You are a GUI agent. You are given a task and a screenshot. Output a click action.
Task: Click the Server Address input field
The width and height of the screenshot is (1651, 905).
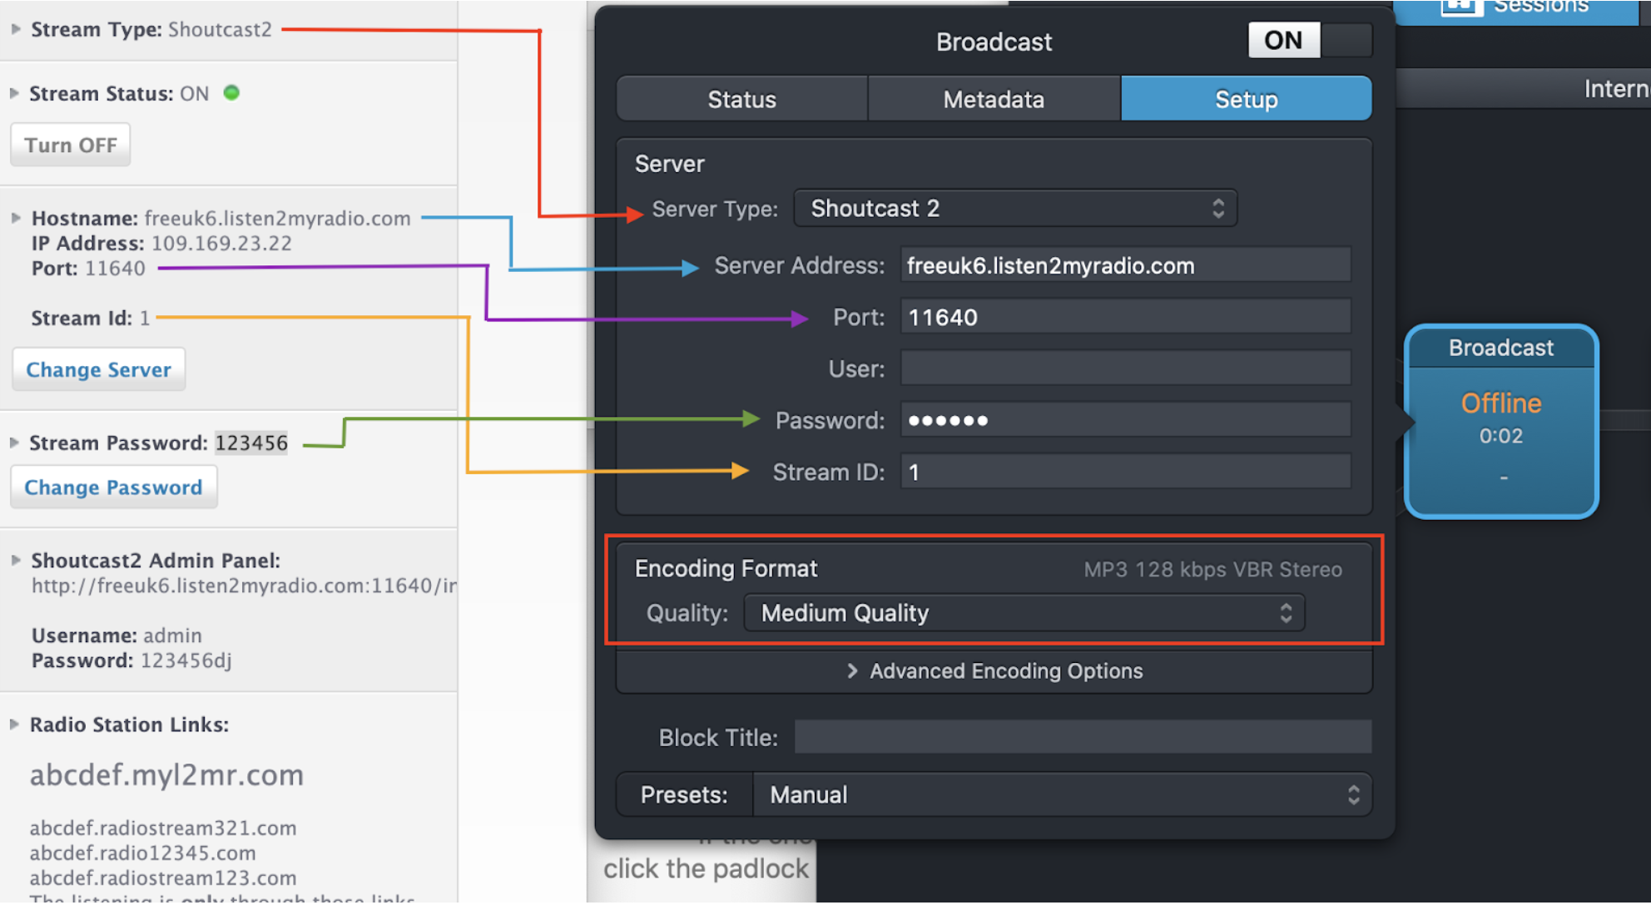click(x=1125, y=265)
